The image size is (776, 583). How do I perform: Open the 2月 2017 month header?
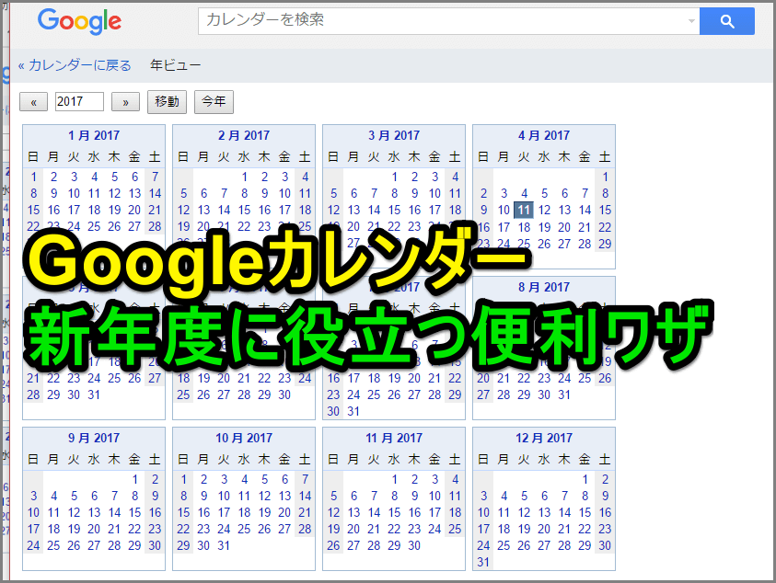point(244,135)
